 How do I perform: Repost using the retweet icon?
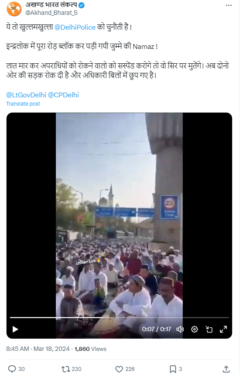[65, 369]
